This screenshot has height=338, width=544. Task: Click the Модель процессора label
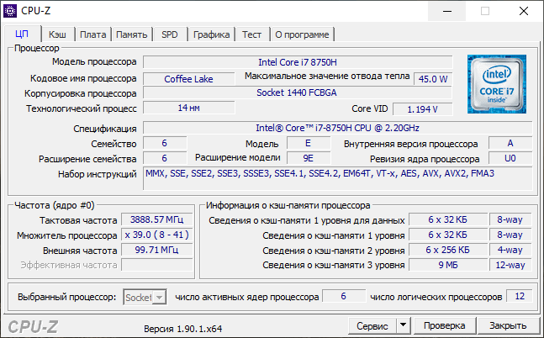click(94, 61)
